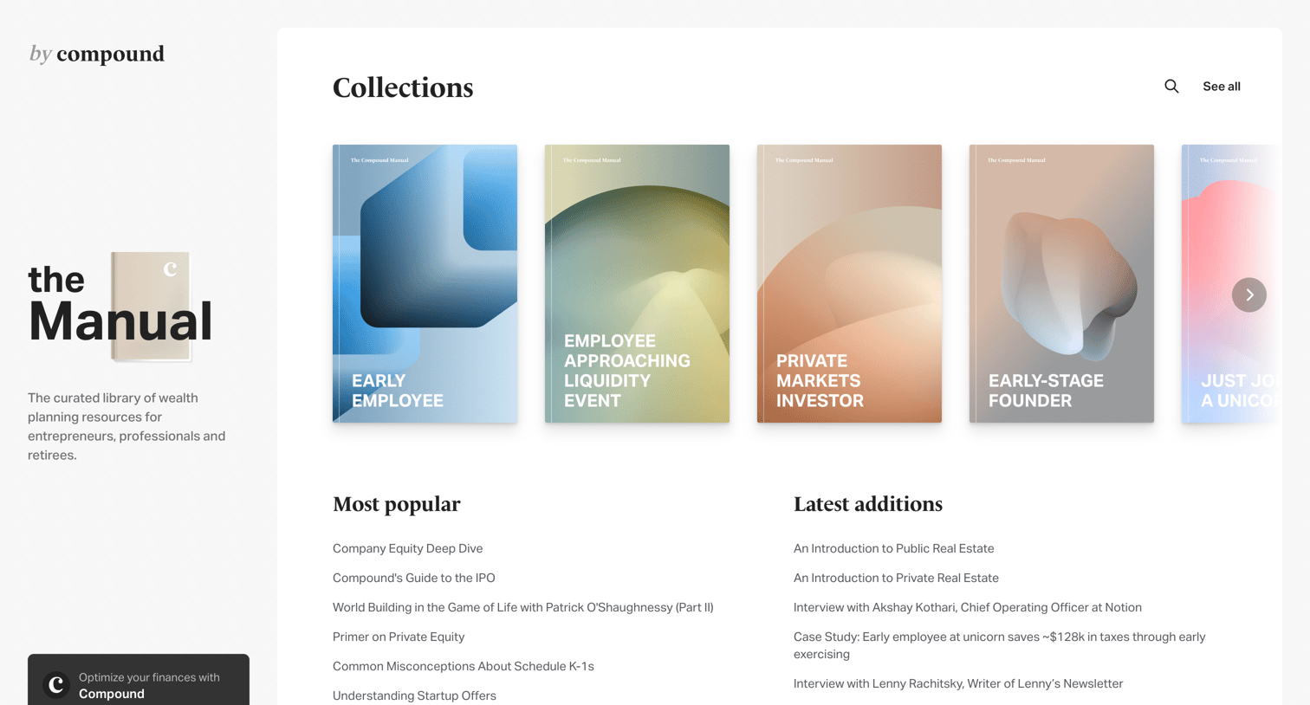Click the Most popular heading
This screenshot has height=705, width=1310.
pyautogui.click(x=397, y=504)
